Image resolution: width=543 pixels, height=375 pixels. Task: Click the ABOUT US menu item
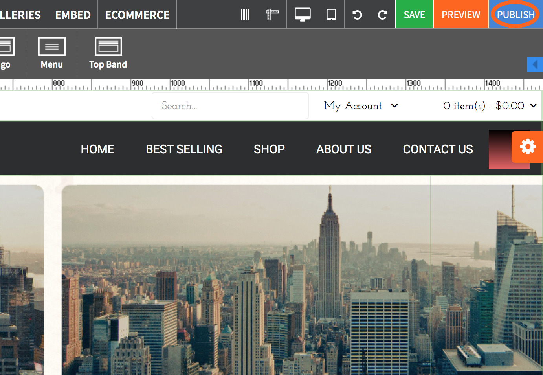pyautogui.click(x=344, y=149)
